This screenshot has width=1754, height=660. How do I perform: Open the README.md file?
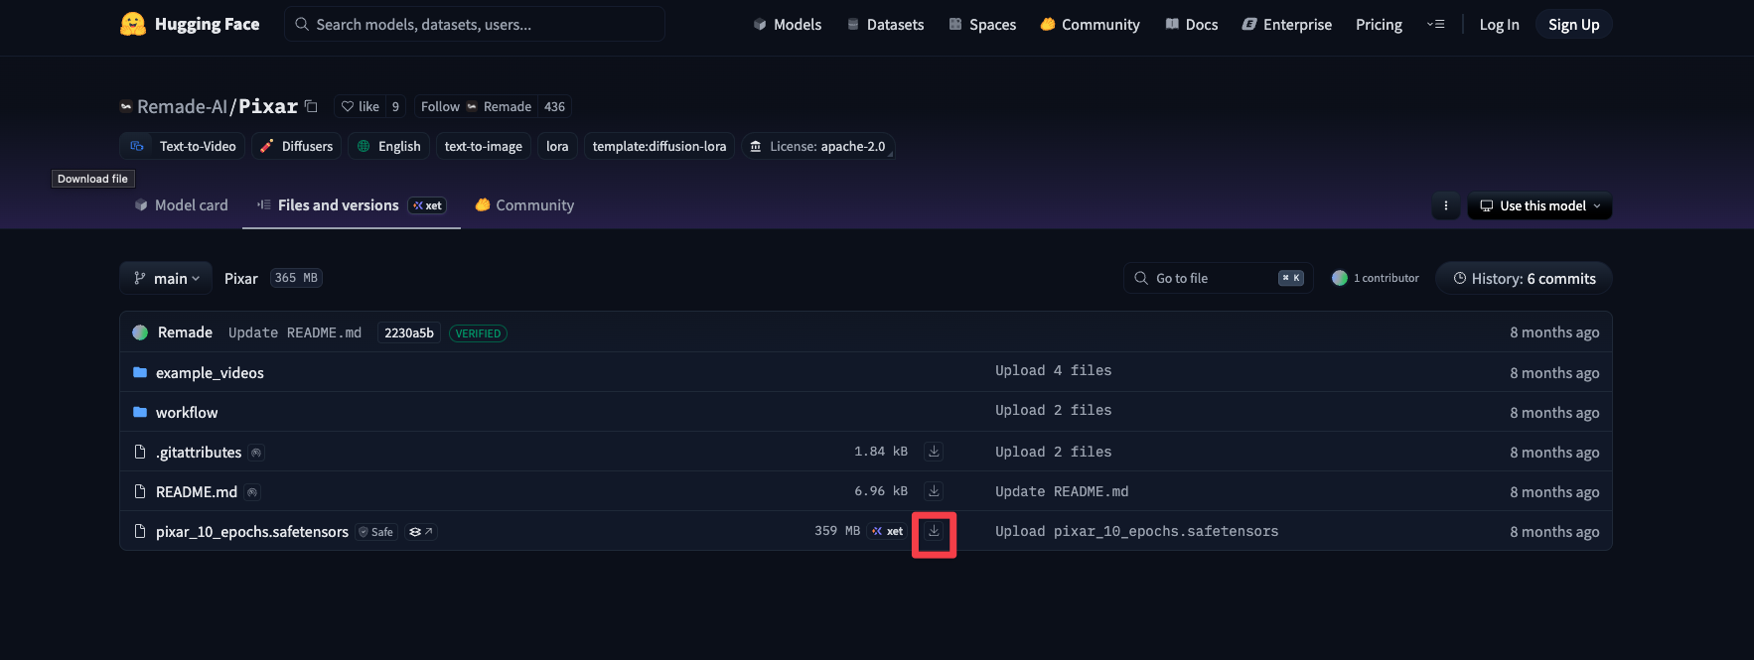click(197, 491)
